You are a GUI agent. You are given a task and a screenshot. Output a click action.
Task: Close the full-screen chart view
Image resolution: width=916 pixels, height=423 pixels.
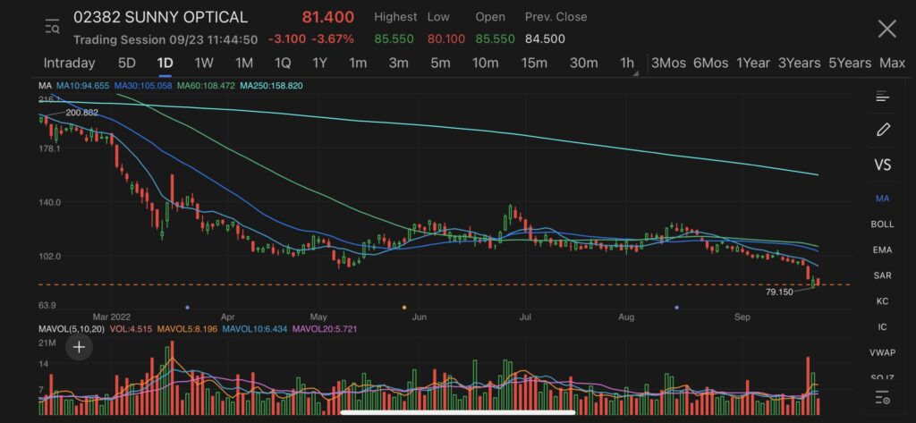point(886,28)
